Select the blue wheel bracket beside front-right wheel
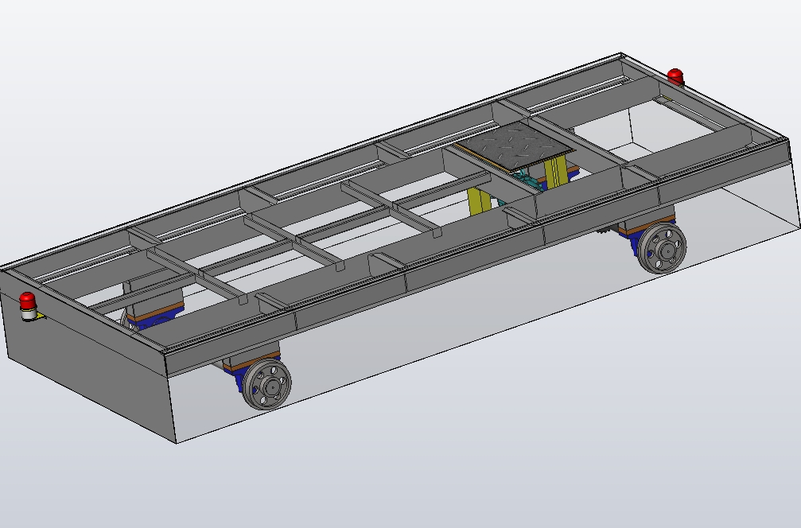801x528 pixels. 635,243
